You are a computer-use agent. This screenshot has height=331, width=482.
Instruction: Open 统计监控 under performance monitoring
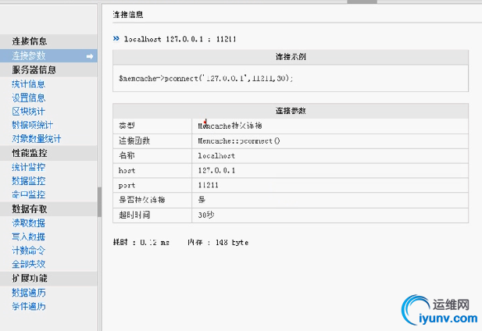pos(29,167)
